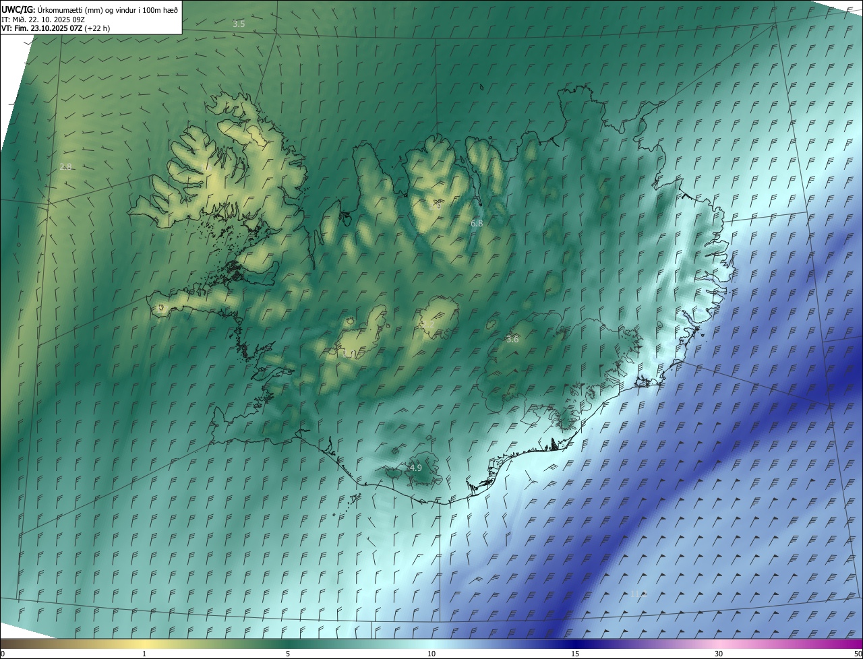Click the color scale label '1'
This screenshot has width=863, height=659.
[144, 654]
